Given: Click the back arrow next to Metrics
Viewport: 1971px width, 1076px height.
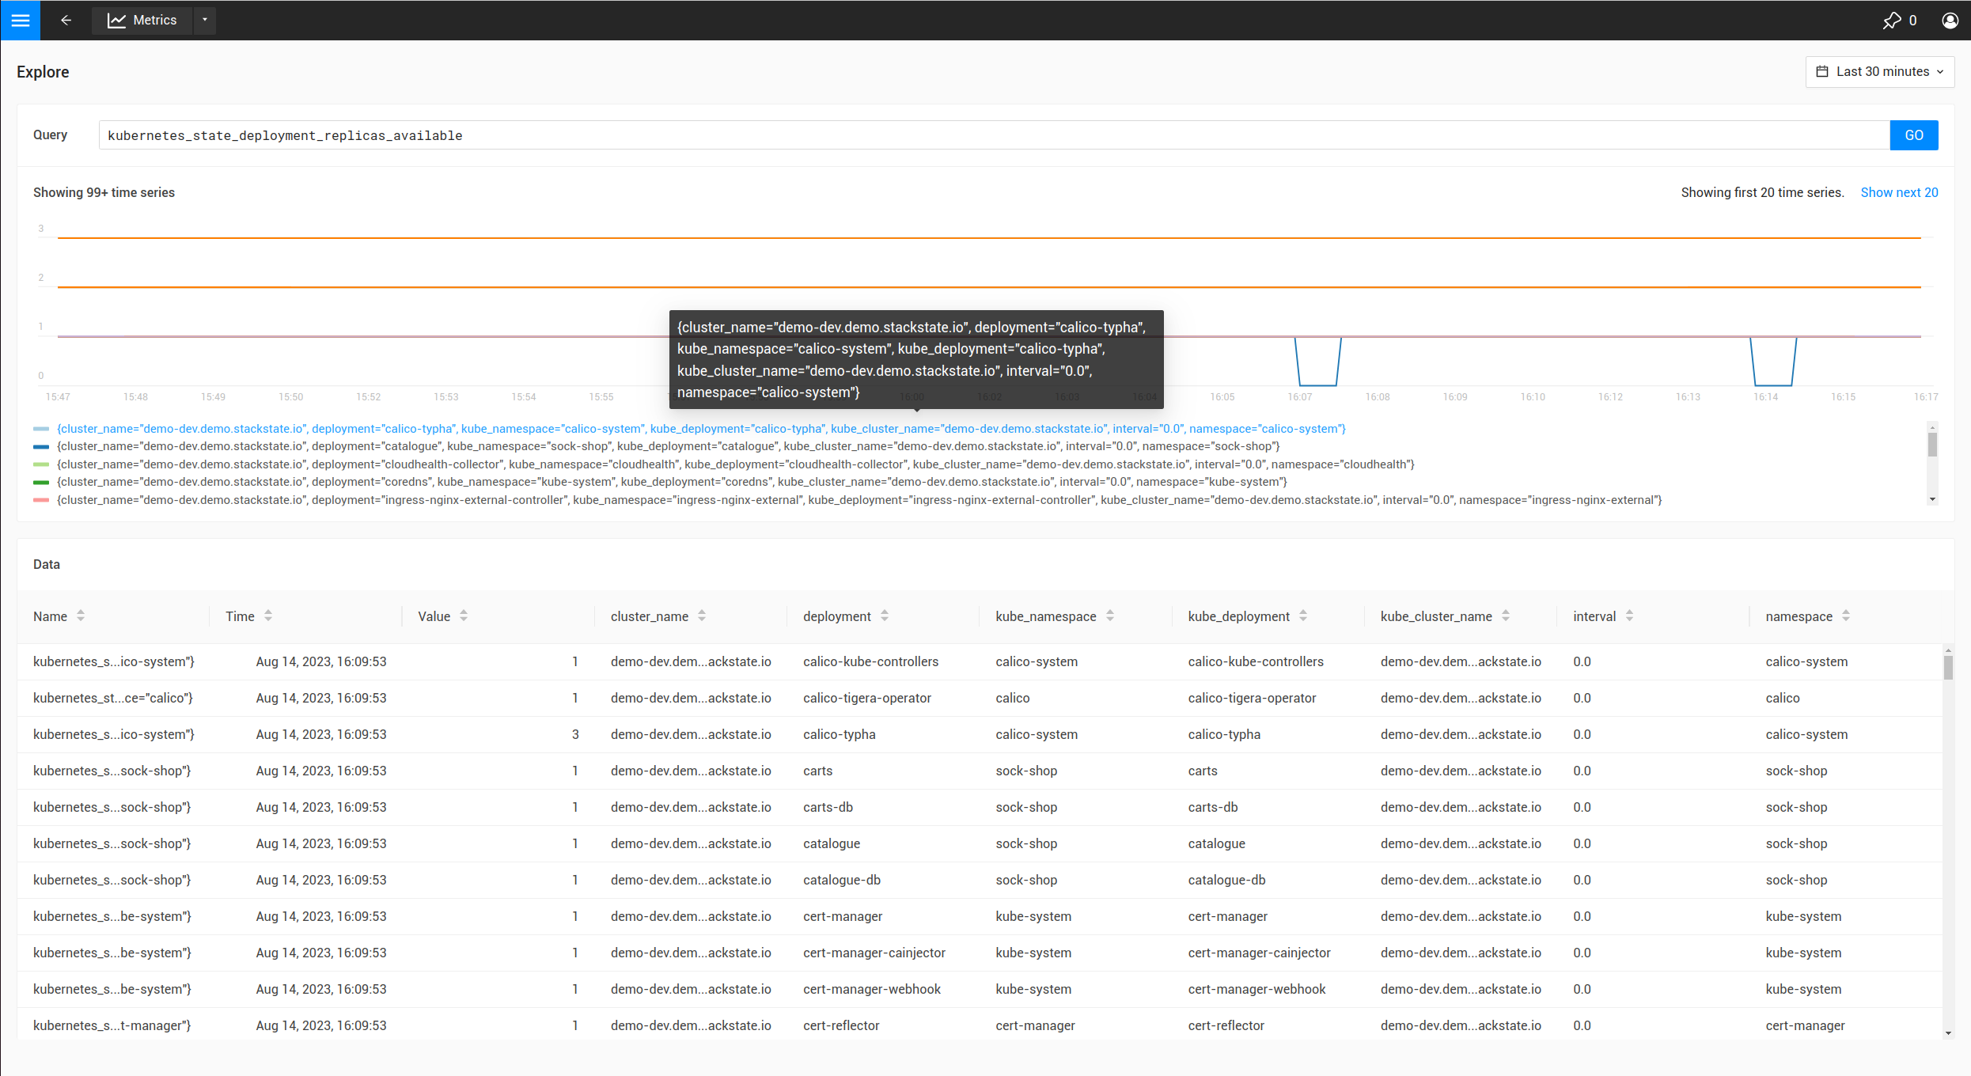Looking at the screenshot, I should tap(66, 20).
